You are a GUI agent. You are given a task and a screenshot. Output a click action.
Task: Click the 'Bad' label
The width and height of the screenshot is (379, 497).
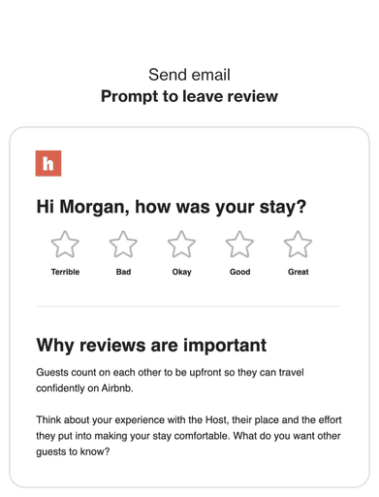[x=123, y=272]
